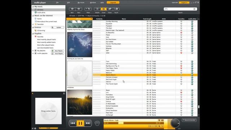Open the Help menu
Screen dimensions: 231x130
pos(102,3)
